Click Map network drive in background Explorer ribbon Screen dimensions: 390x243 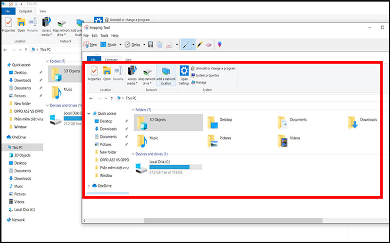pos(61,28)
